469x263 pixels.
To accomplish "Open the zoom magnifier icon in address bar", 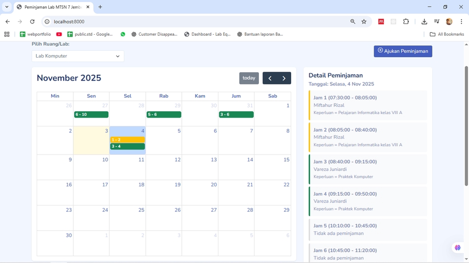I will point(353,21).
